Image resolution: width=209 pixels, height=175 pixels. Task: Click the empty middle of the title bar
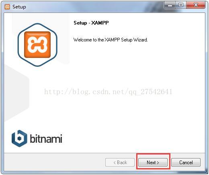click(94, 7)
